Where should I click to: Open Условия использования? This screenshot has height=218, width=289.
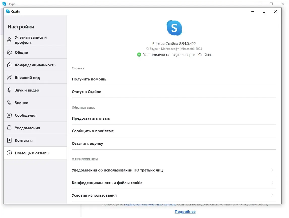tap(174, 195)
